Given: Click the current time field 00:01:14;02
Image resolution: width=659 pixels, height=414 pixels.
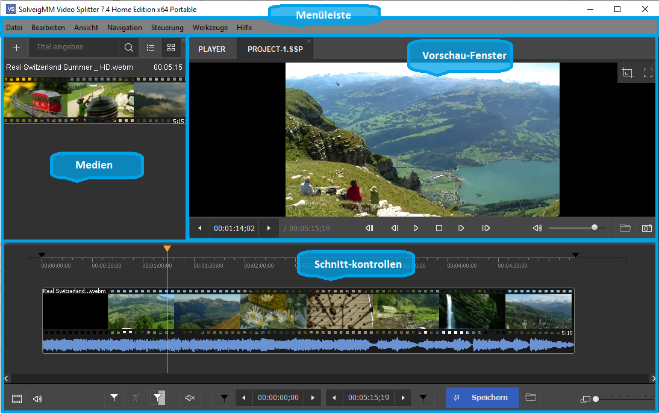Looking at the screenshot, I should pyautogui.click(x=234, y=229).
